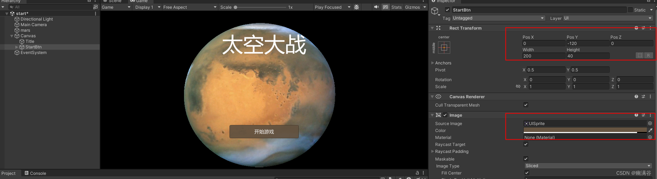657x179 pixels.
Task: Open Canvas Renderer more options menu
Action: coord(650,96)
